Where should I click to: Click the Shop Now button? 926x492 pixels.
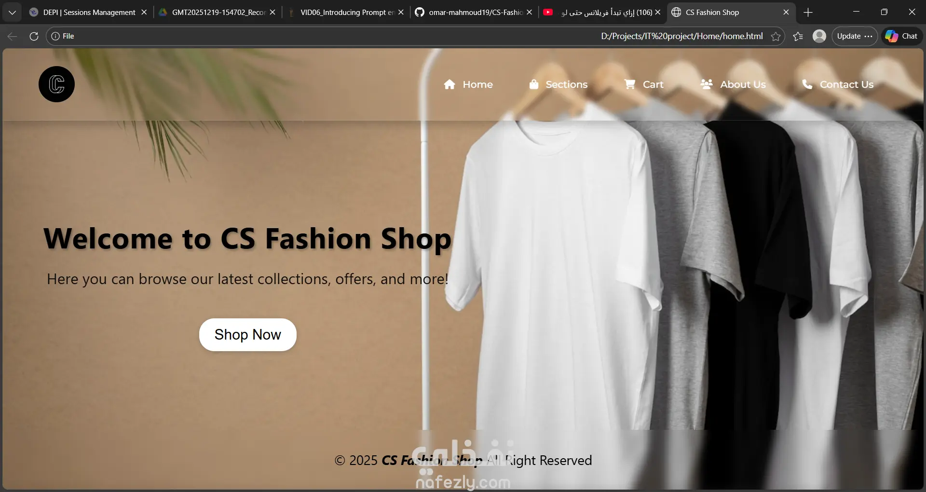click(x=248, y=335)
